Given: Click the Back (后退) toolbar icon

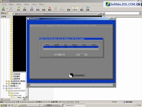Looking at the screenshot, I should [3, 9].
